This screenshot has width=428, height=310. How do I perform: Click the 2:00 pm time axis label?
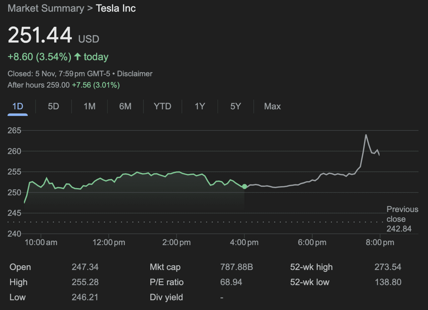(x=177, y=242)
